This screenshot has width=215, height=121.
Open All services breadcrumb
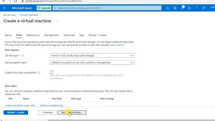[x=10, y=15]
